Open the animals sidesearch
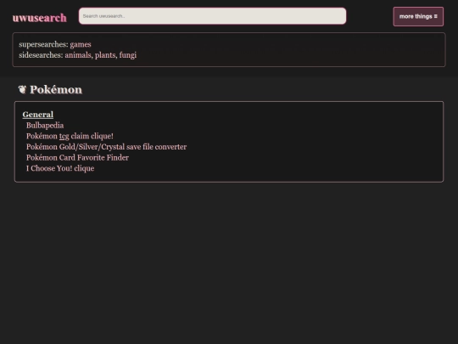Screen dimensions: 458x344 coord(78,55)
